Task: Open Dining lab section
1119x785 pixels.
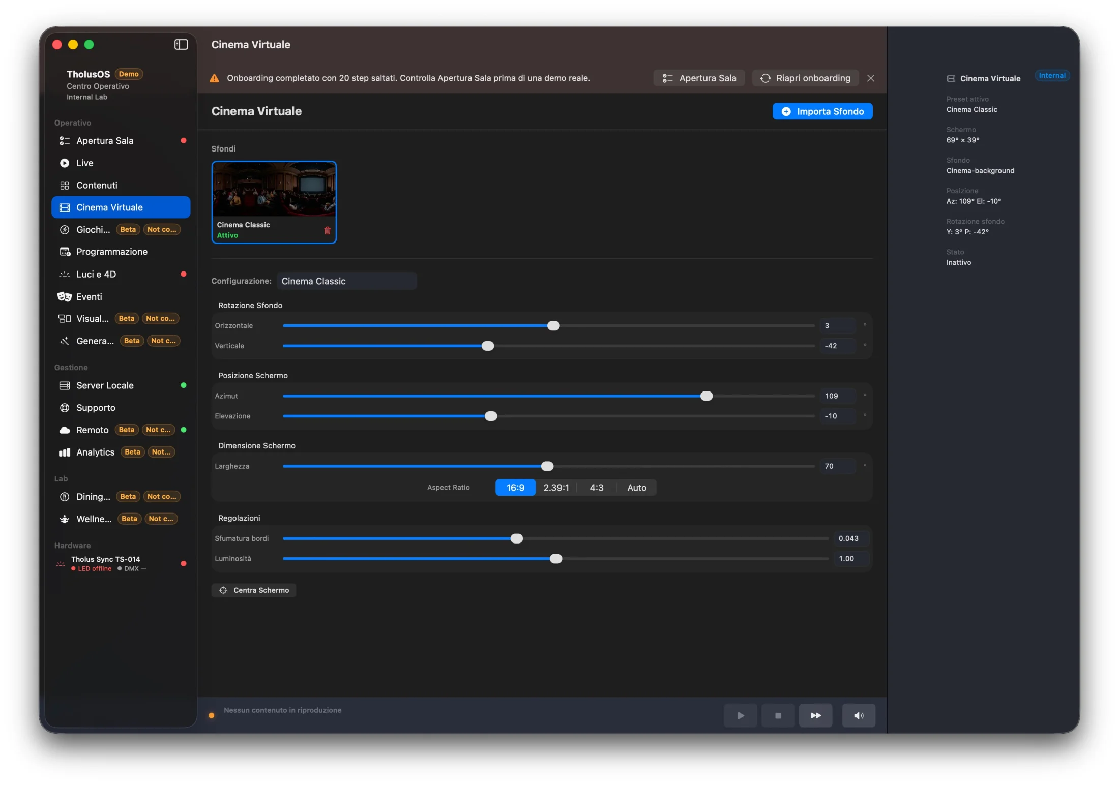Action: (121, 497)
